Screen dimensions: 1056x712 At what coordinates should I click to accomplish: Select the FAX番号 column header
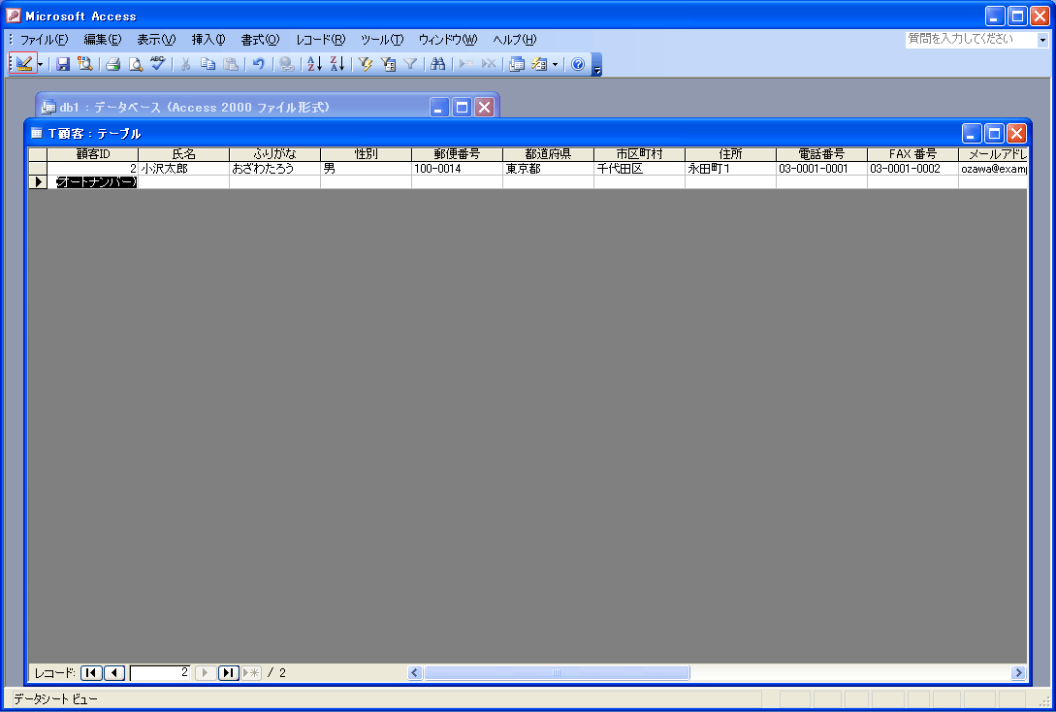tap(912, 154)
